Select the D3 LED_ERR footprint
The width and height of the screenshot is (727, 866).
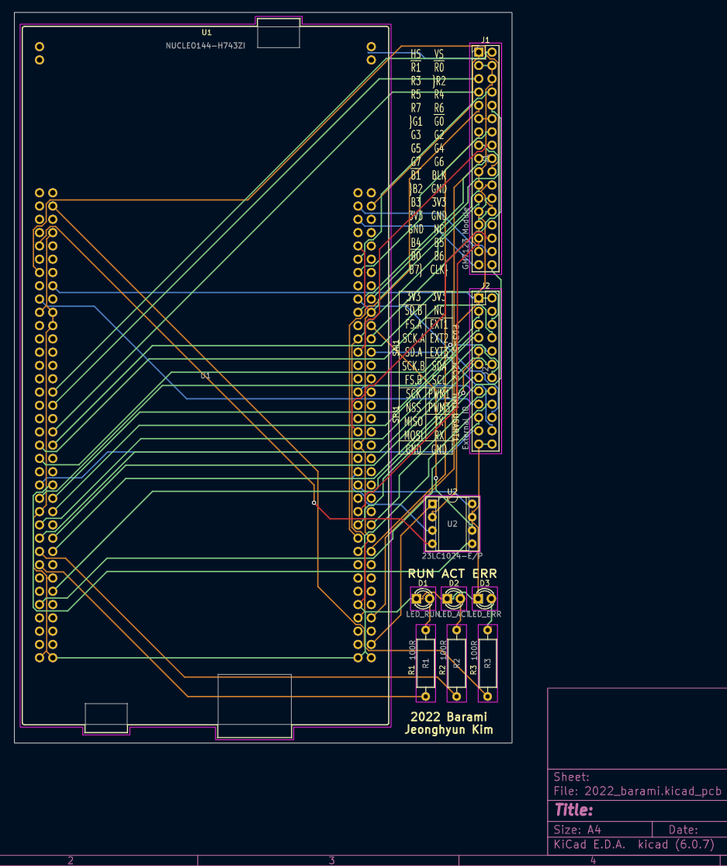click(x=484, y=598)
